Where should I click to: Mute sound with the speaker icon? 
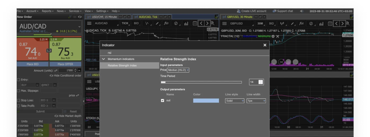301,11
